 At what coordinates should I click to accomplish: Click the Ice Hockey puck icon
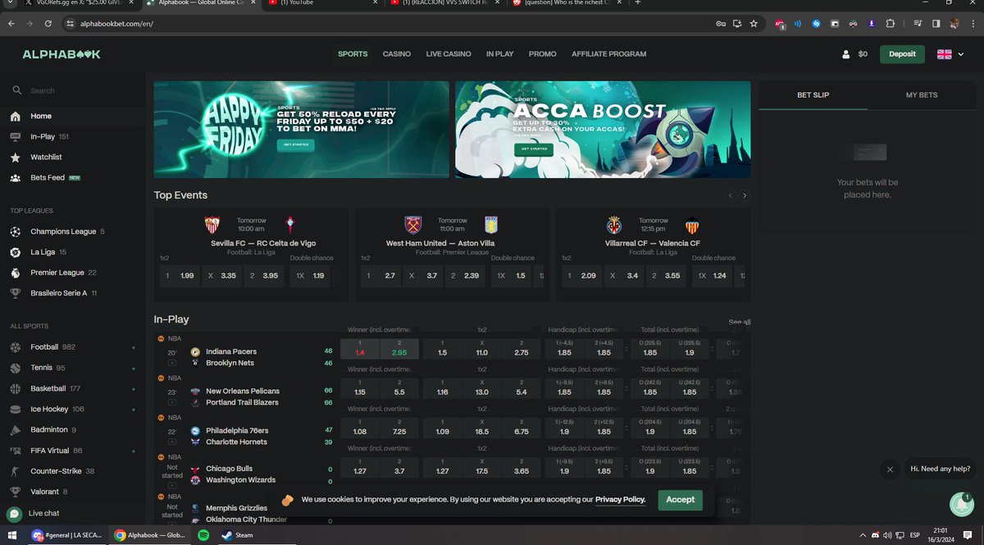tap(16, 409)
